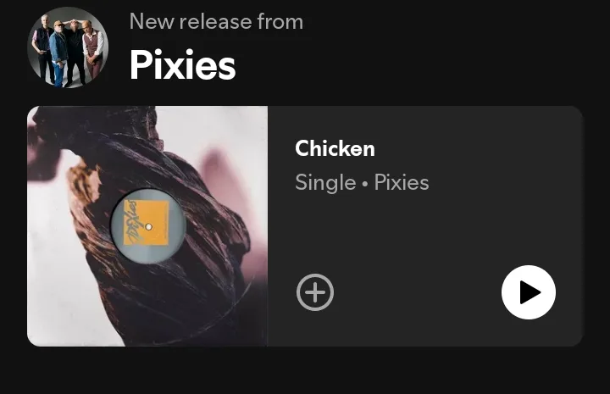Viewport: 610px width, 394px height.
Task: Open the Pixies round band photo
Action: [x=68, y=47]
